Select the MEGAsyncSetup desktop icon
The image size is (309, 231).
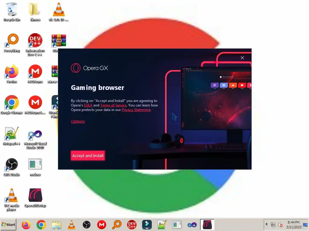(x=35, y=105)
